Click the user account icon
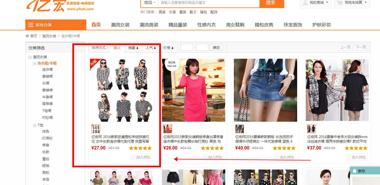Image resolution: width=380 pixels, height=185 pixels. [x=305, y=3]
